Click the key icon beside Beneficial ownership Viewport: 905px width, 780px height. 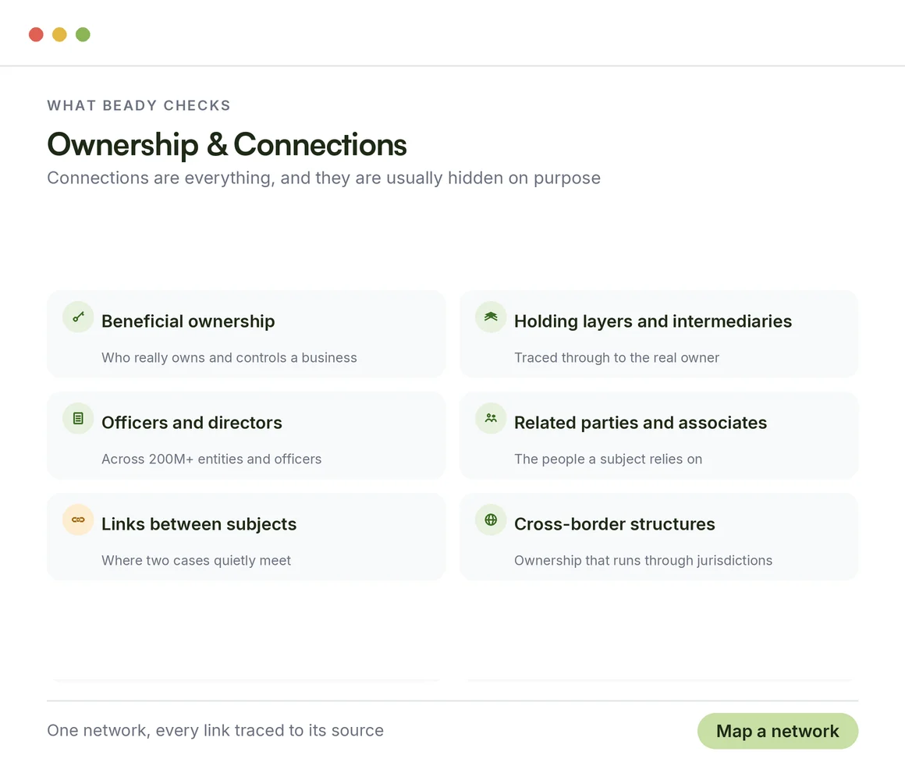click(x=78, y=317)
